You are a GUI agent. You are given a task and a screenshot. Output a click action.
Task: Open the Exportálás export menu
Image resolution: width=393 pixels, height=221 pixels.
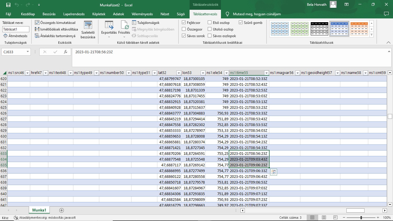point(109,30)
